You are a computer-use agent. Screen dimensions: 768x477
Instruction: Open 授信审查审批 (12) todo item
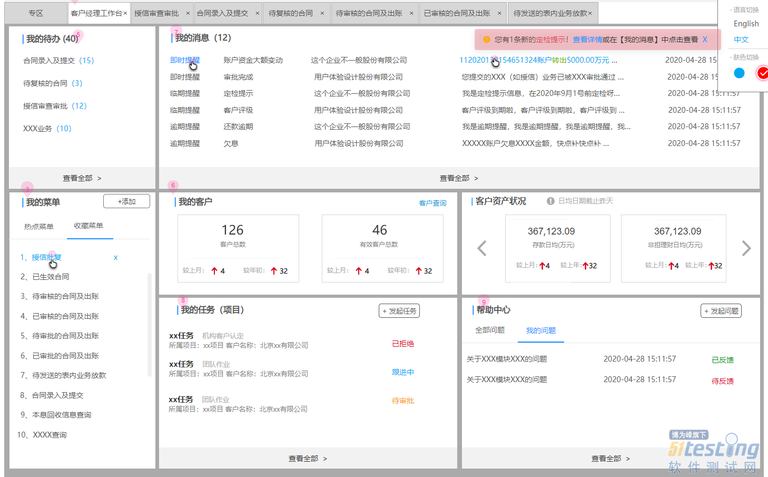click(55, 106)
